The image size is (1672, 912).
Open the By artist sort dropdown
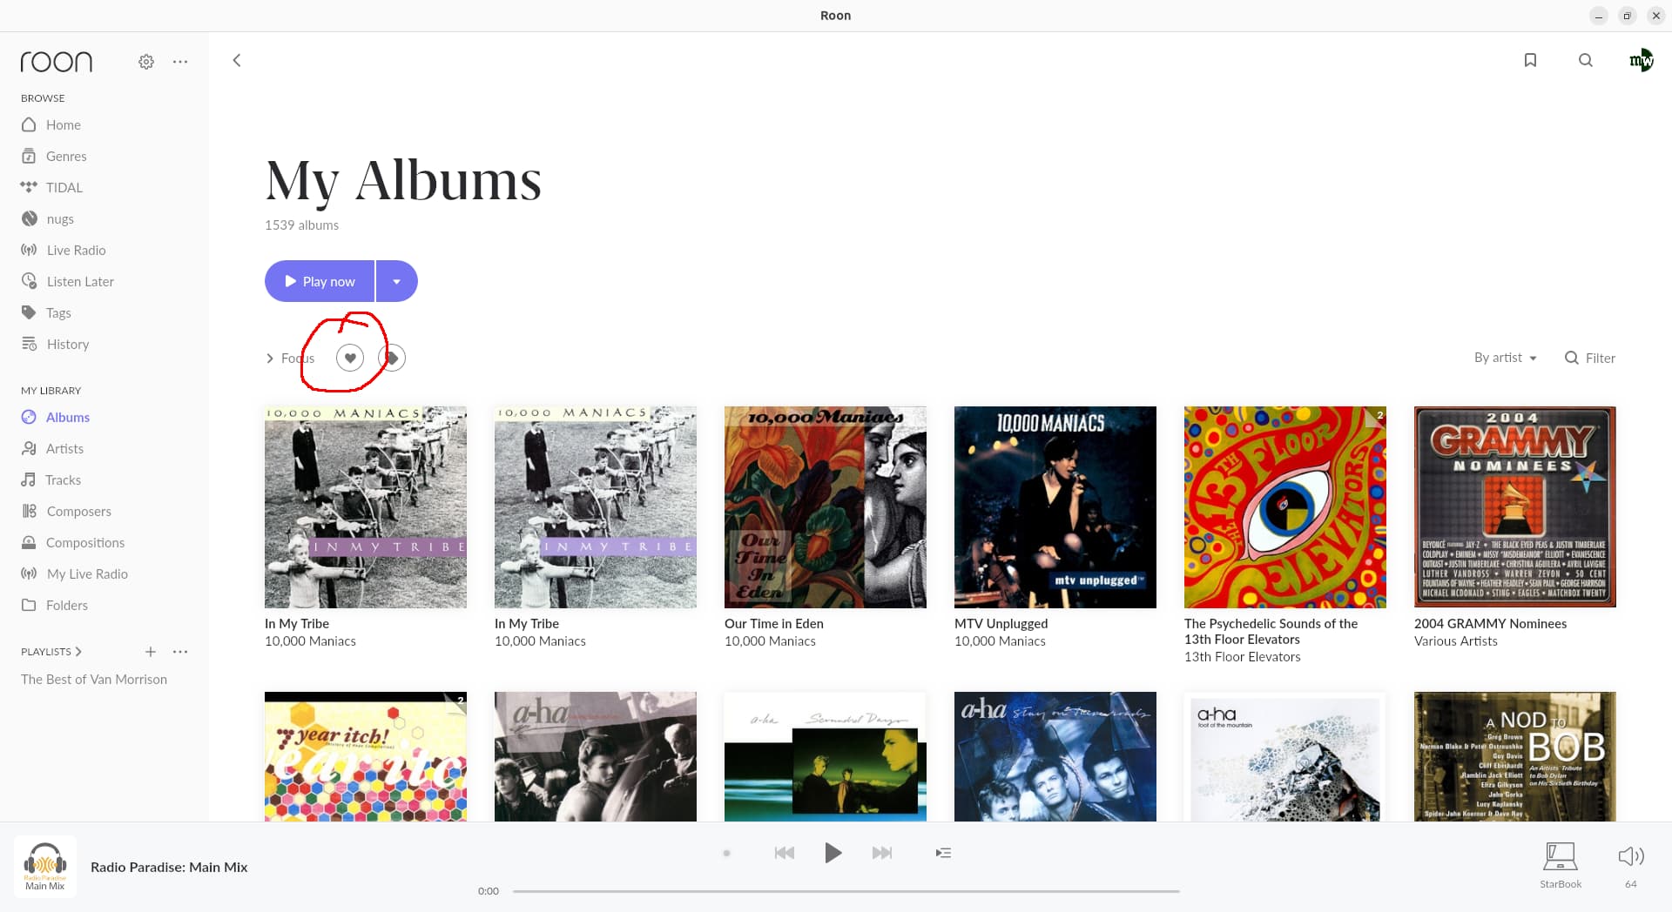coord(1506,358)
